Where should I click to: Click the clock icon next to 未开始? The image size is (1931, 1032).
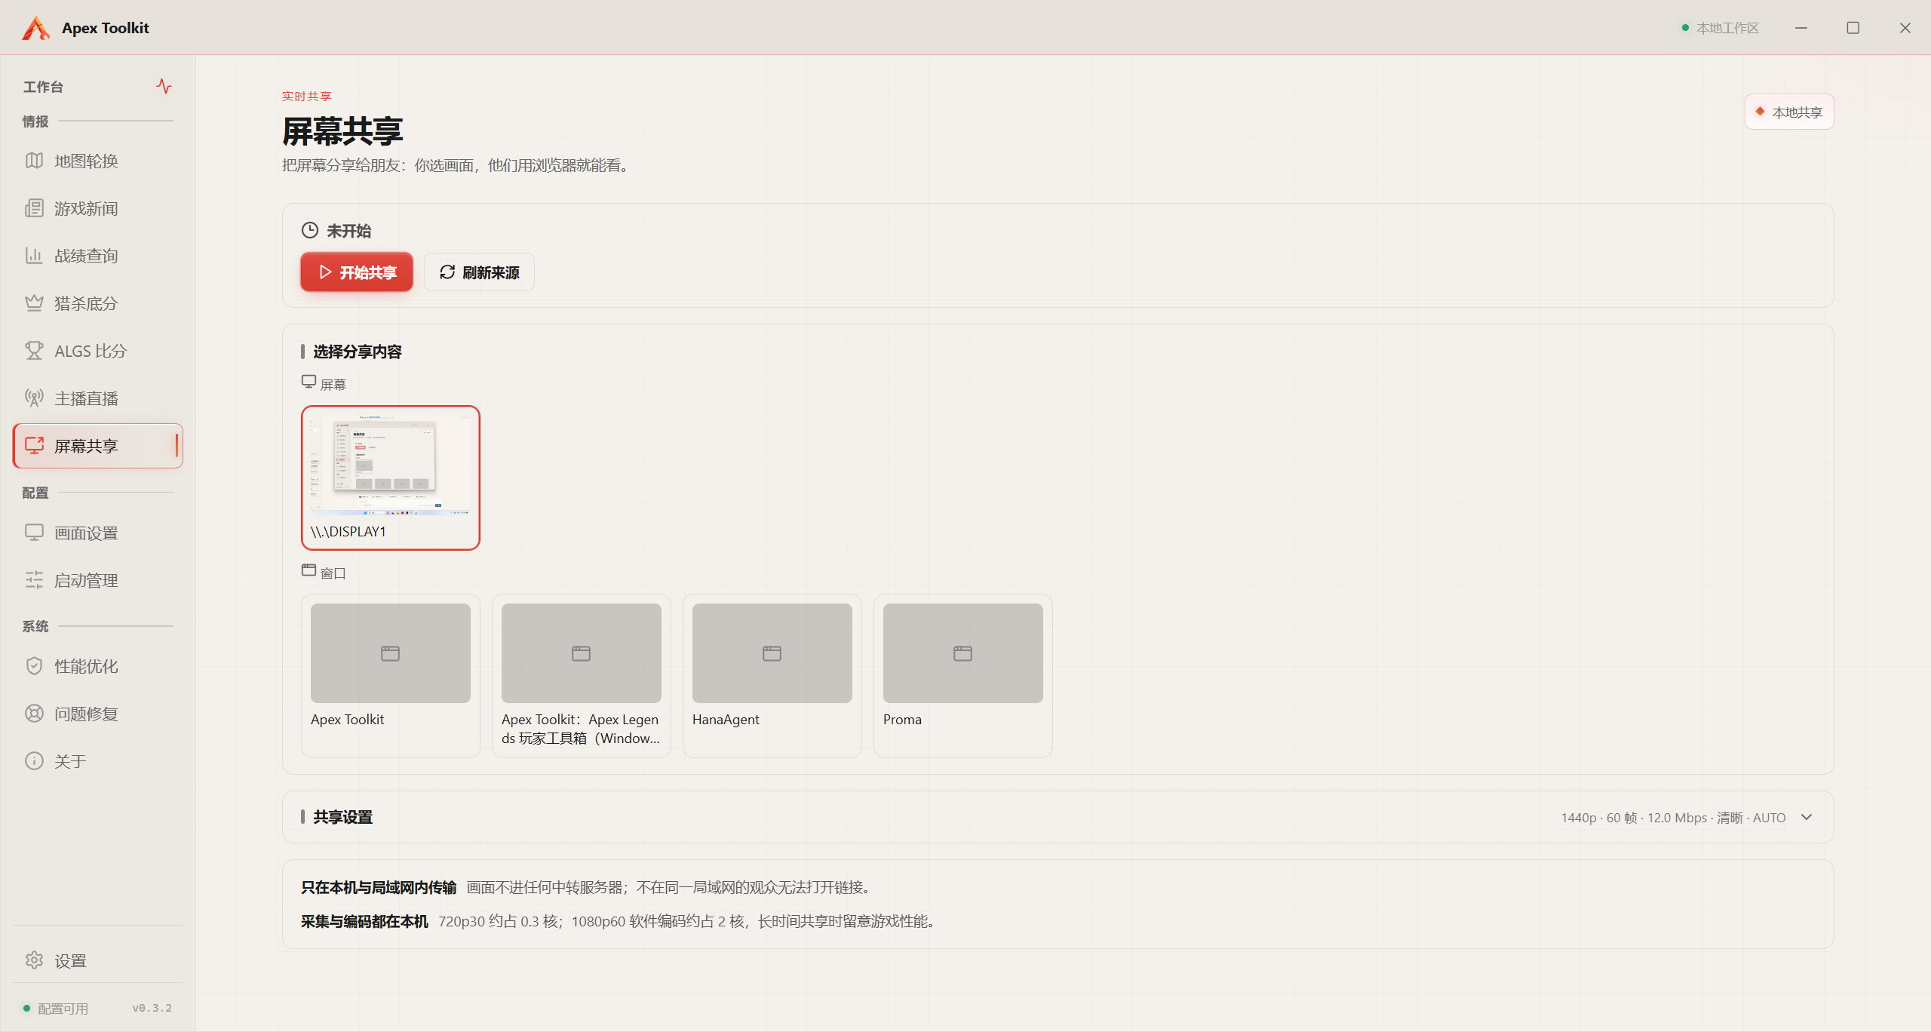tap(309, 230)
